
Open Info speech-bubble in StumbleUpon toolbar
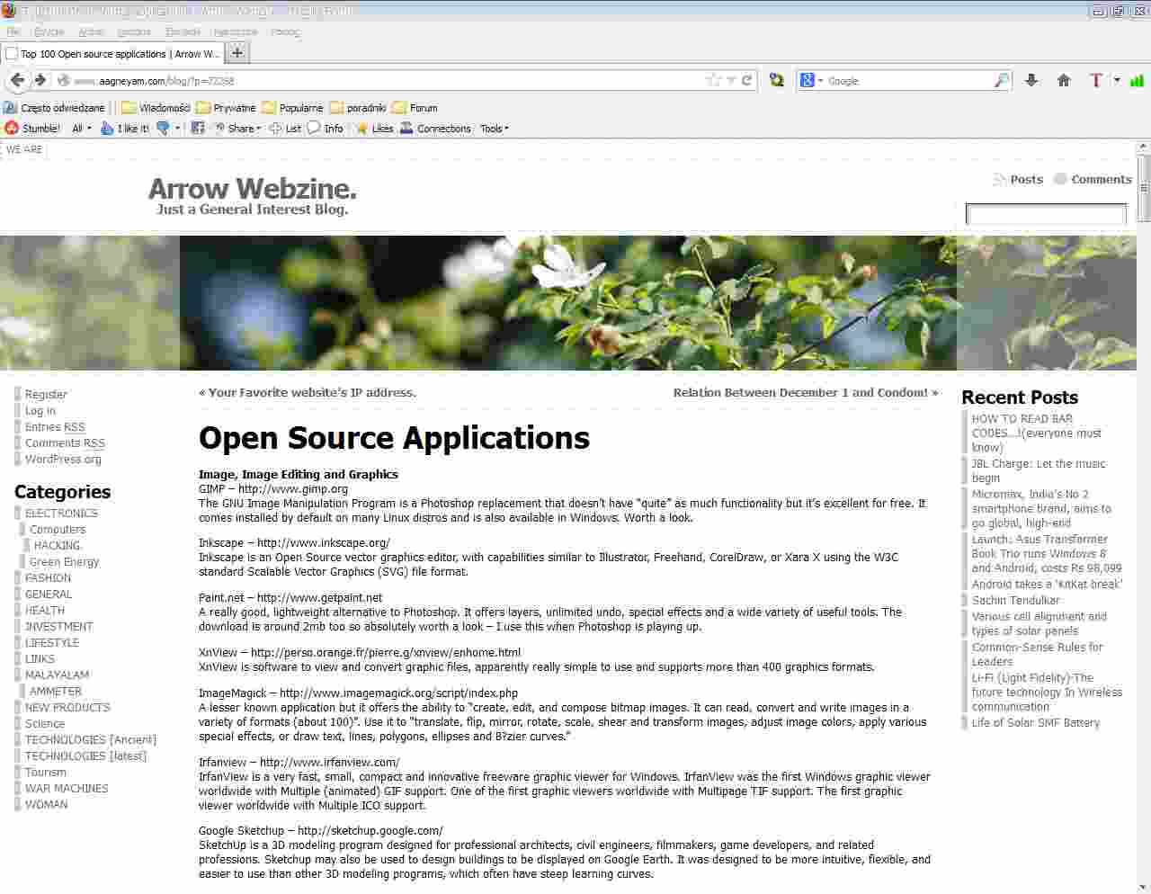(x=326, y=129)
